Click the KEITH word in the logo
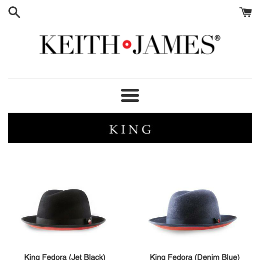The height and width of the screenshot is (260, 260). click(80, 45)
